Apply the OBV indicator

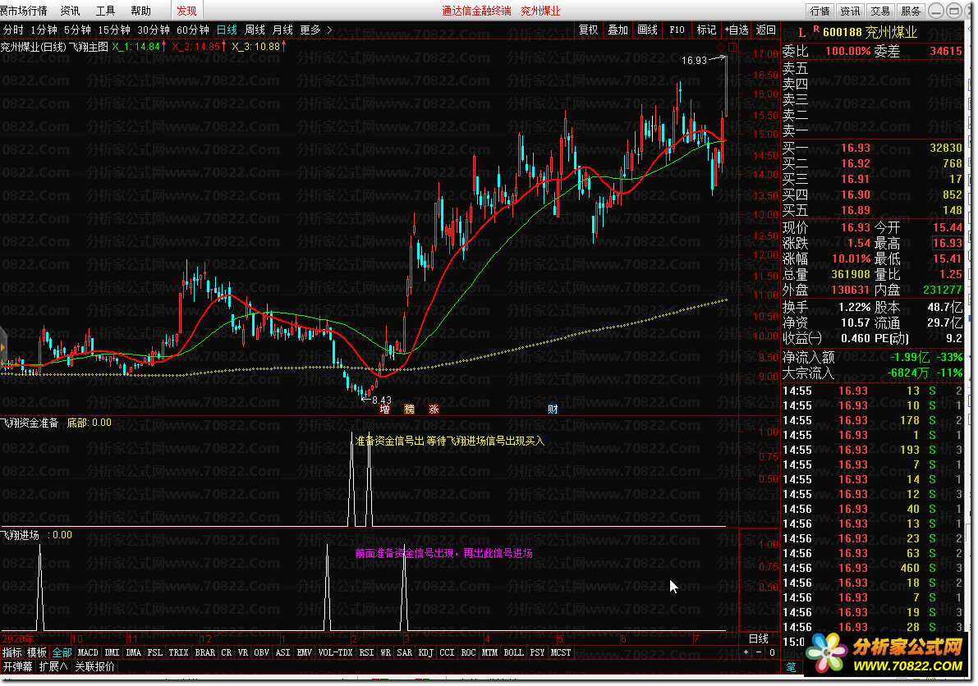pos(262,652)
